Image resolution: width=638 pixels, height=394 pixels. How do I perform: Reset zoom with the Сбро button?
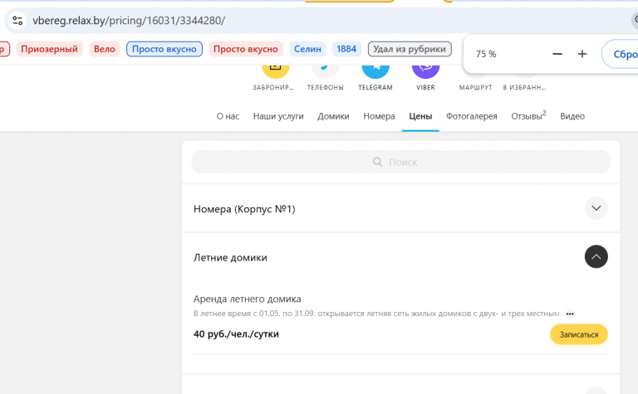pos(621,54)
